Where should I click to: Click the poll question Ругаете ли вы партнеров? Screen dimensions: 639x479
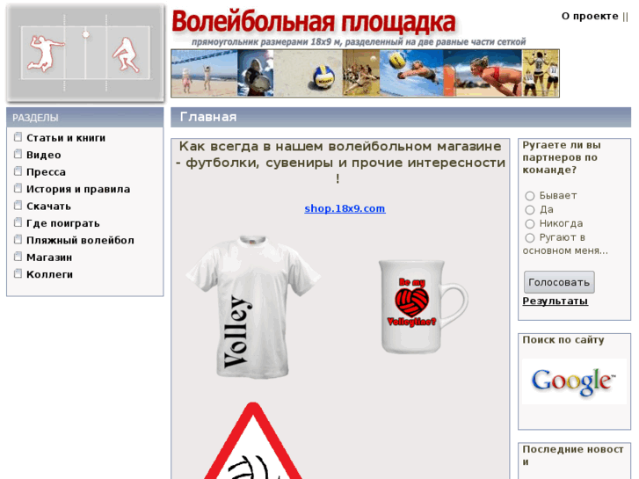562,157
